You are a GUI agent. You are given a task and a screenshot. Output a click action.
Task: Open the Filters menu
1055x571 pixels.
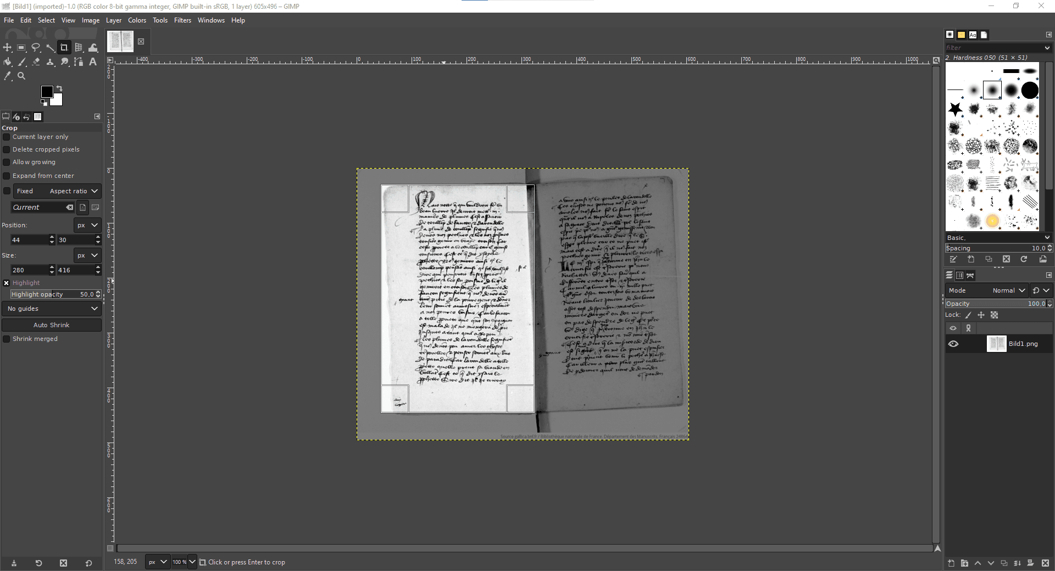coord(182,20)
